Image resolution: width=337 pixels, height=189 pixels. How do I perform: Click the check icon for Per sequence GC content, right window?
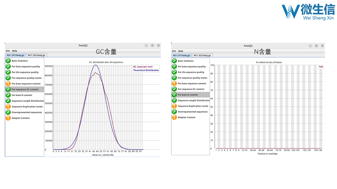coord(174,89)
